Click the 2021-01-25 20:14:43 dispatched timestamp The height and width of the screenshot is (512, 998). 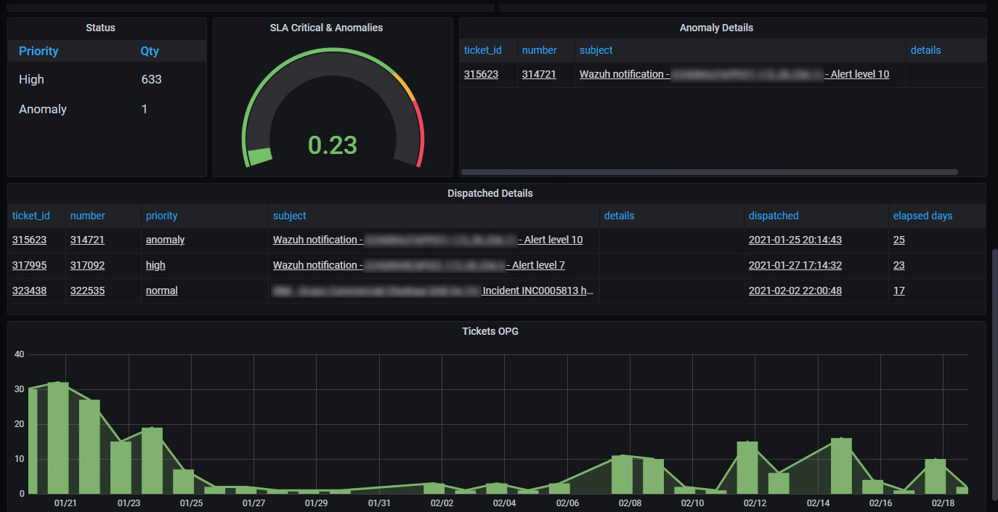tap(795, 240)
